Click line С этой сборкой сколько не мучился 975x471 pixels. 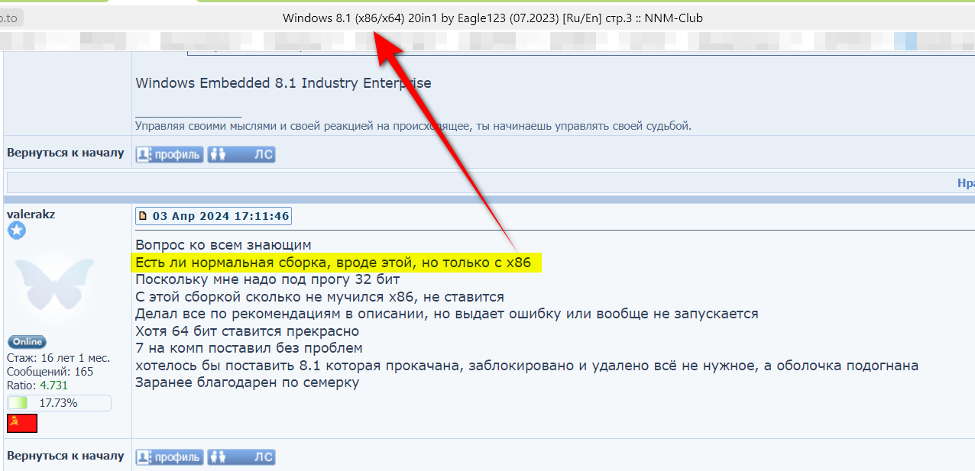pyautogui.click(x=319, y=297)
